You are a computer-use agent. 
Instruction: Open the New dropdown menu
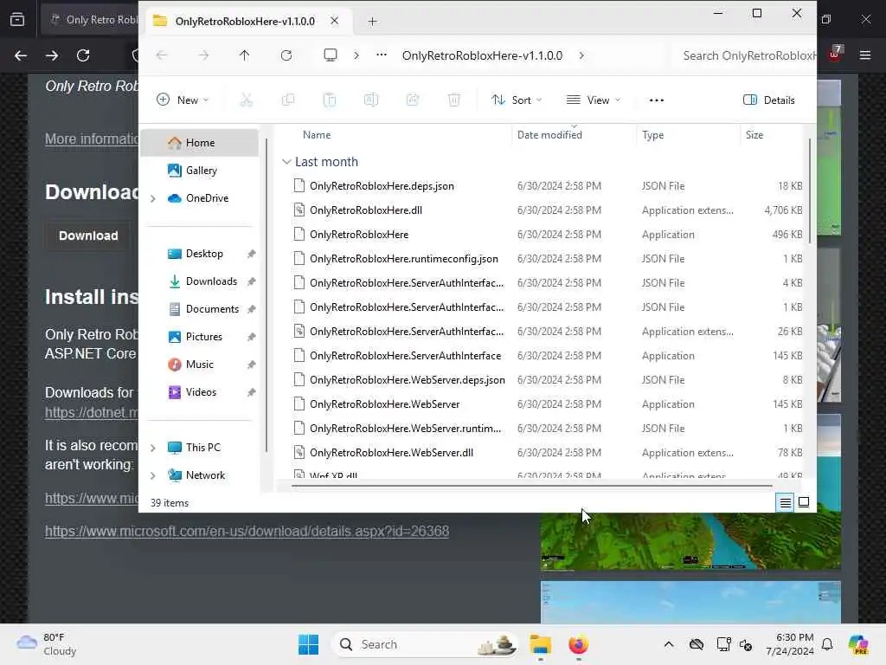[x=183, y=100]
